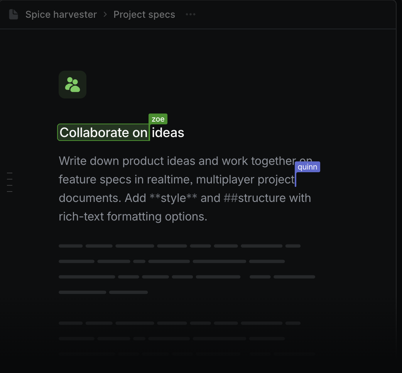402x373 pixels.
Task: Click the chevron separator in the breadcrumb
Action: [105, 14]
